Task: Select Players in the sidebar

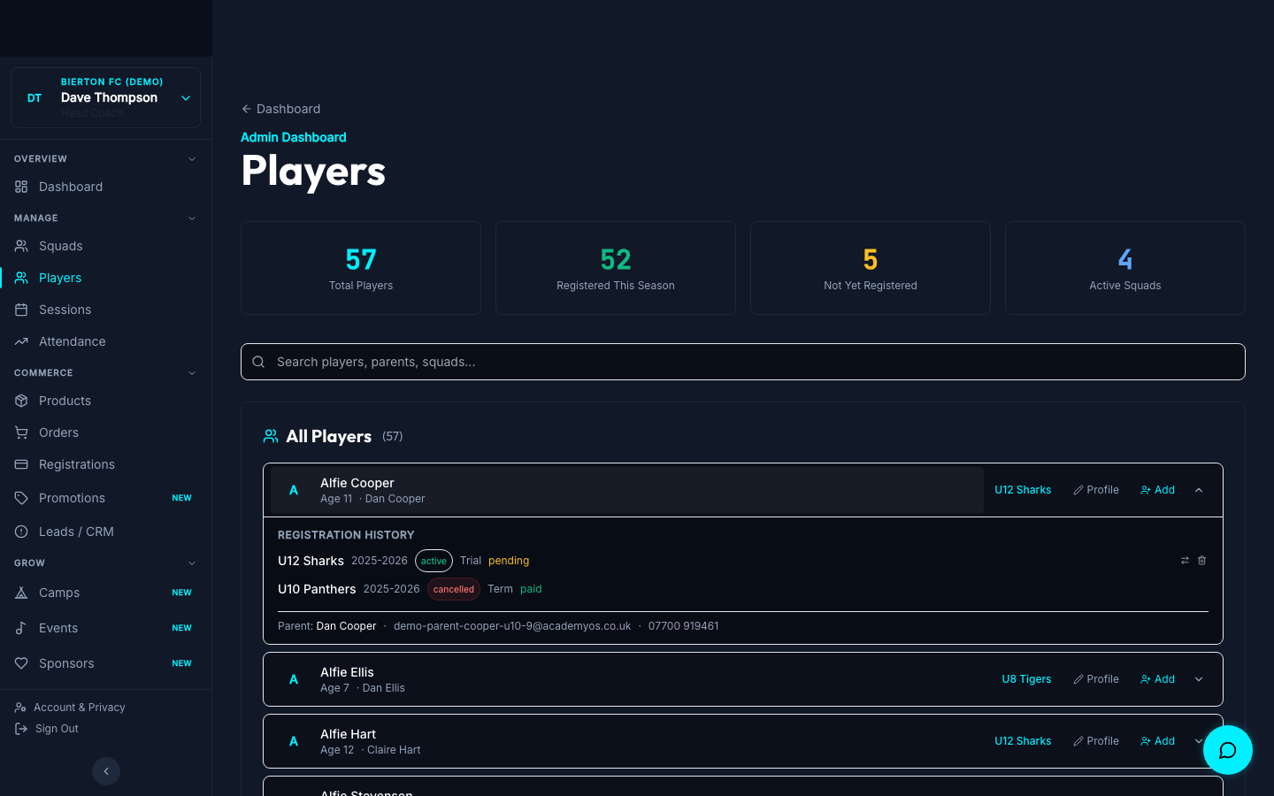Action: click(106, 278)
